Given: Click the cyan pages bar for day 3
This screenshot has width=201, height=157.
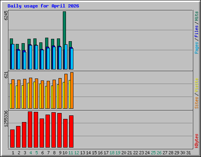Looking at the screenshot, I should coord(25,60).
